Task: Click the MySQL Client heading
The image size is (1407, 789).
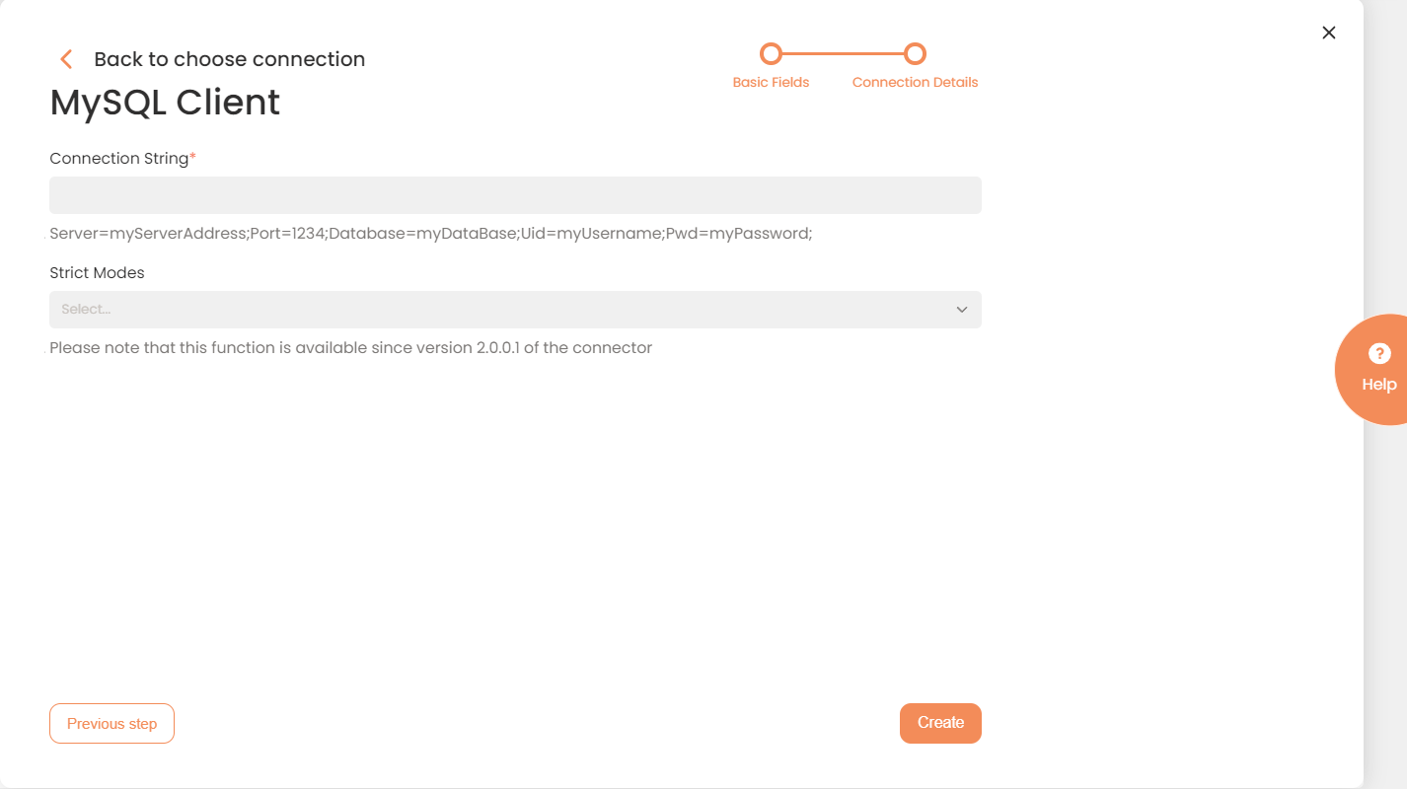Action: [165, 103]
